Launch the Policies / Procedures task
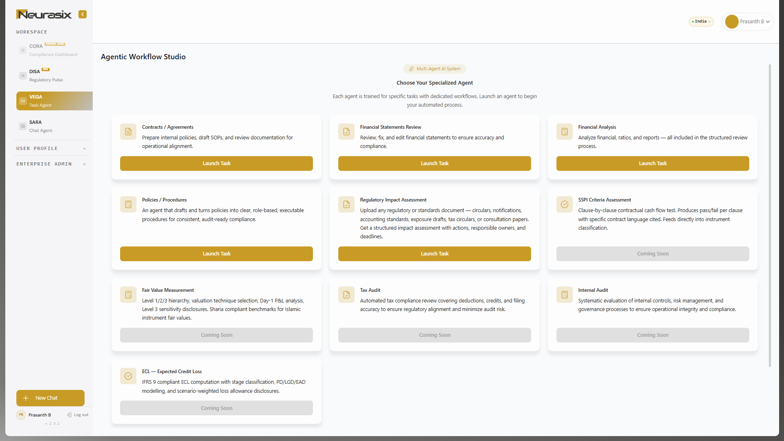Screen dimensions: 784x441 point(217,254)
